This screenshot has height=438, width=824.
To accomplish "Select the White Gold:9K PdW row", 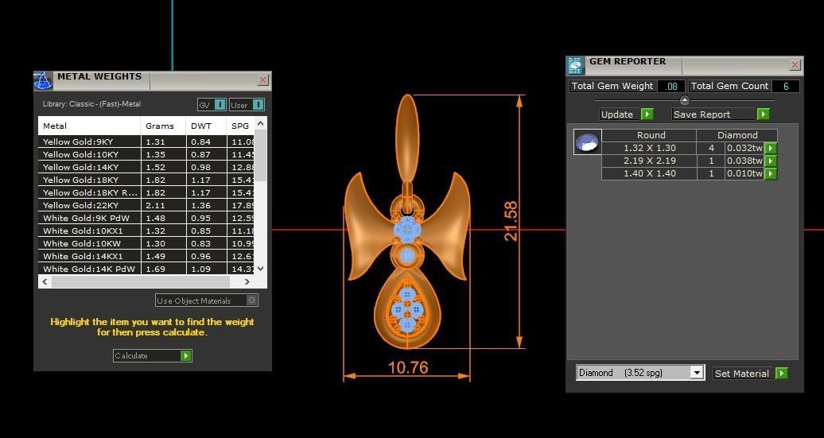I will click(146, 218).
